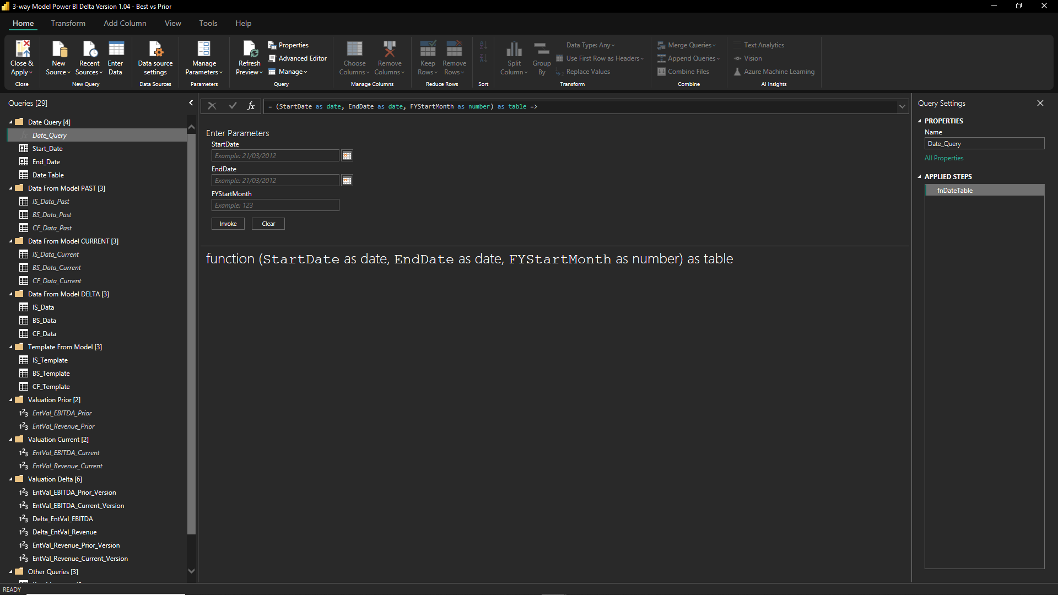Open Data source settings
1058x595 pixels.
click(x=155, y=58)
